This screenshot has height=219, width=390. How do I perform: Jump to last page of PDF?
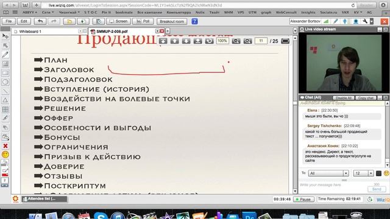[x=197, y=41]
